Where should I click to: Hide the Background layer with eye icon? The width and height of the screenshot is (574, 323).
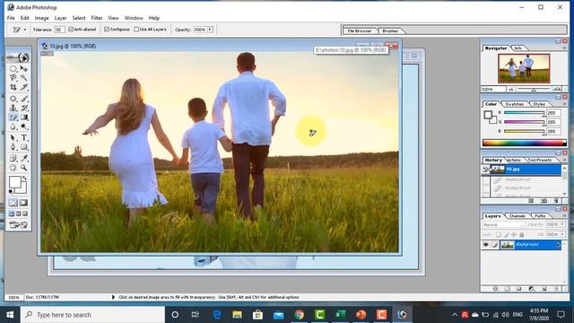486,245
